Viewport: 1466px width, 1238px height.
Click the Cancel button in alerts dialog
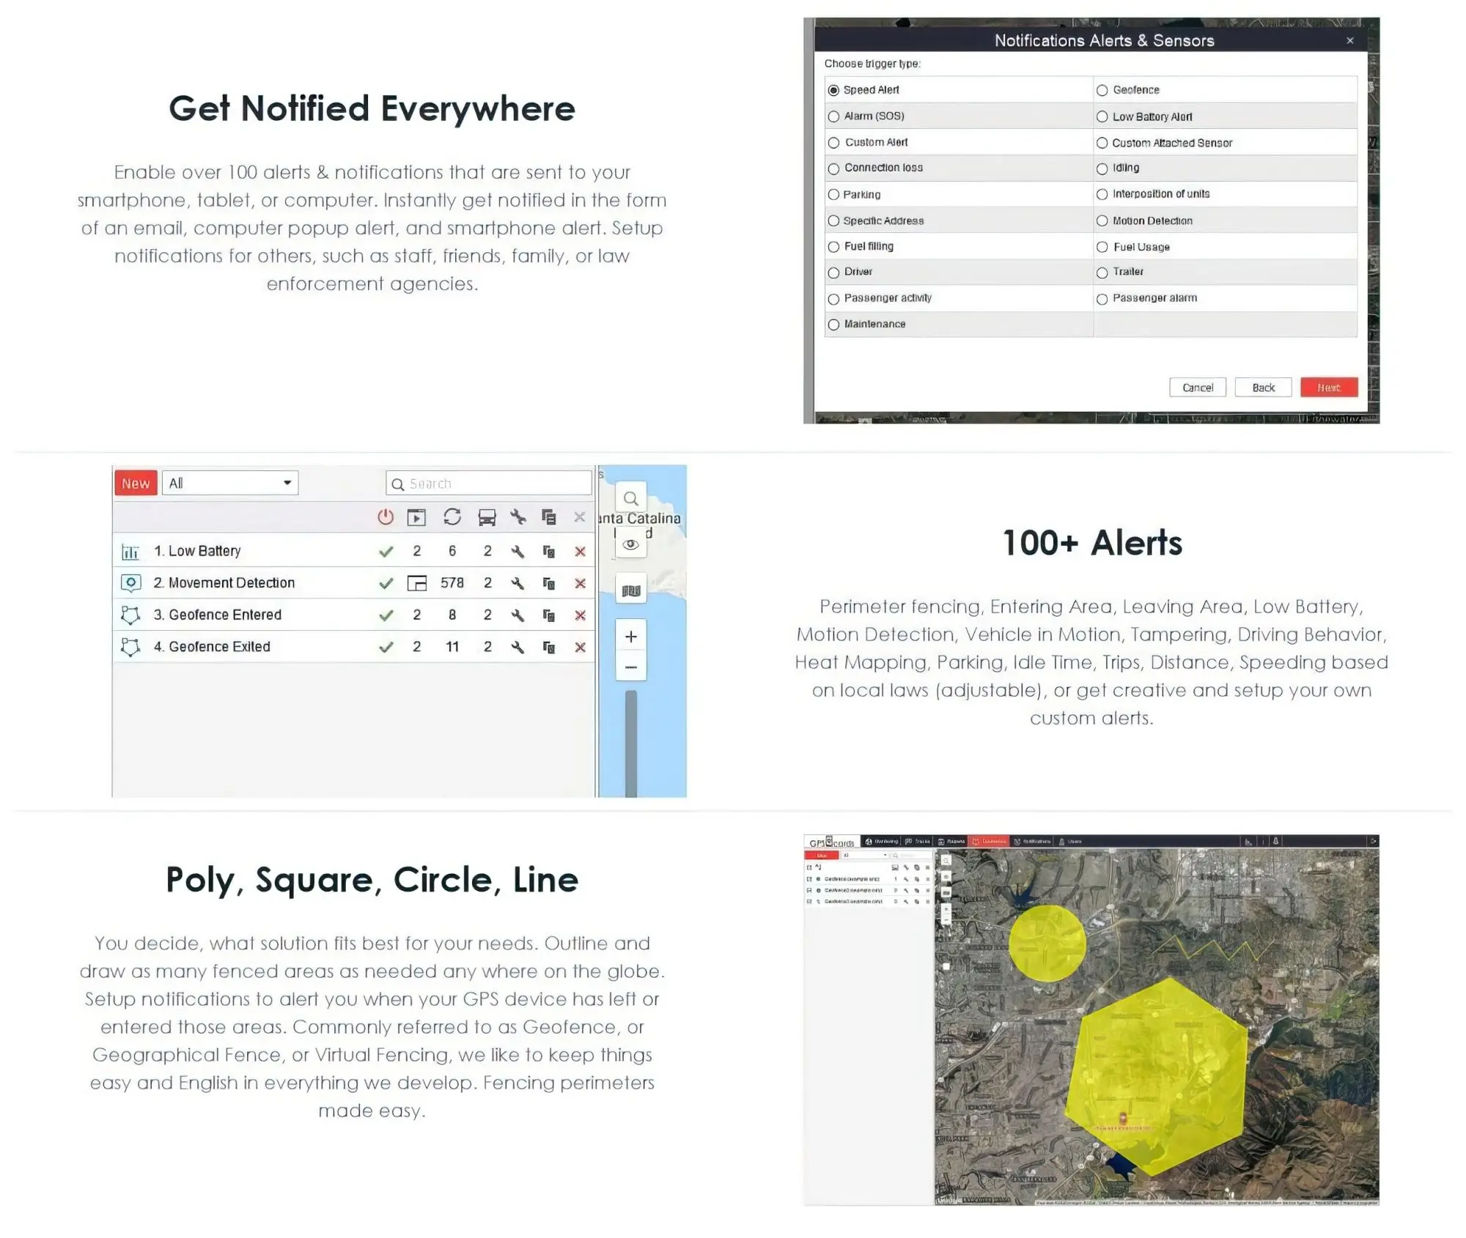click(x=1197, y=387)
